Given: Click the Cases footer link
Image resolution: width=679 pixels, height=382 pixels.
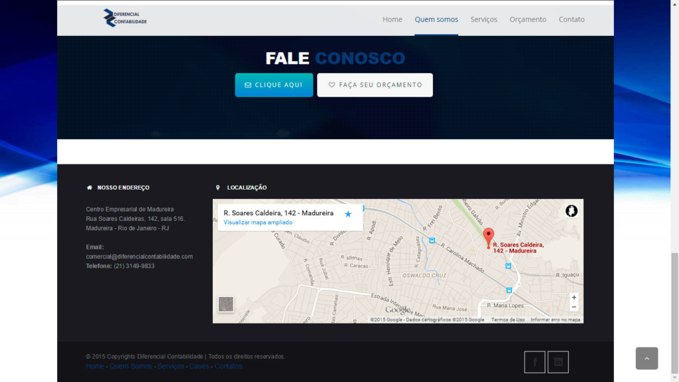Looking at the screenshot, I should (x=199, y=367).
